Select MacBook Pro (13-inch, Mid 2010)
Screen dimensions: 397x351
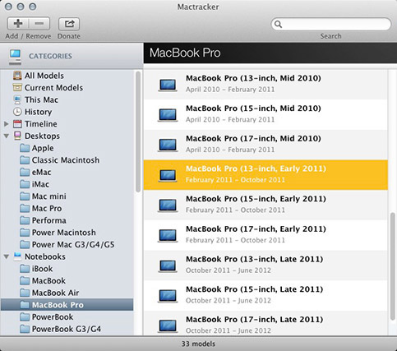point(265,84)
